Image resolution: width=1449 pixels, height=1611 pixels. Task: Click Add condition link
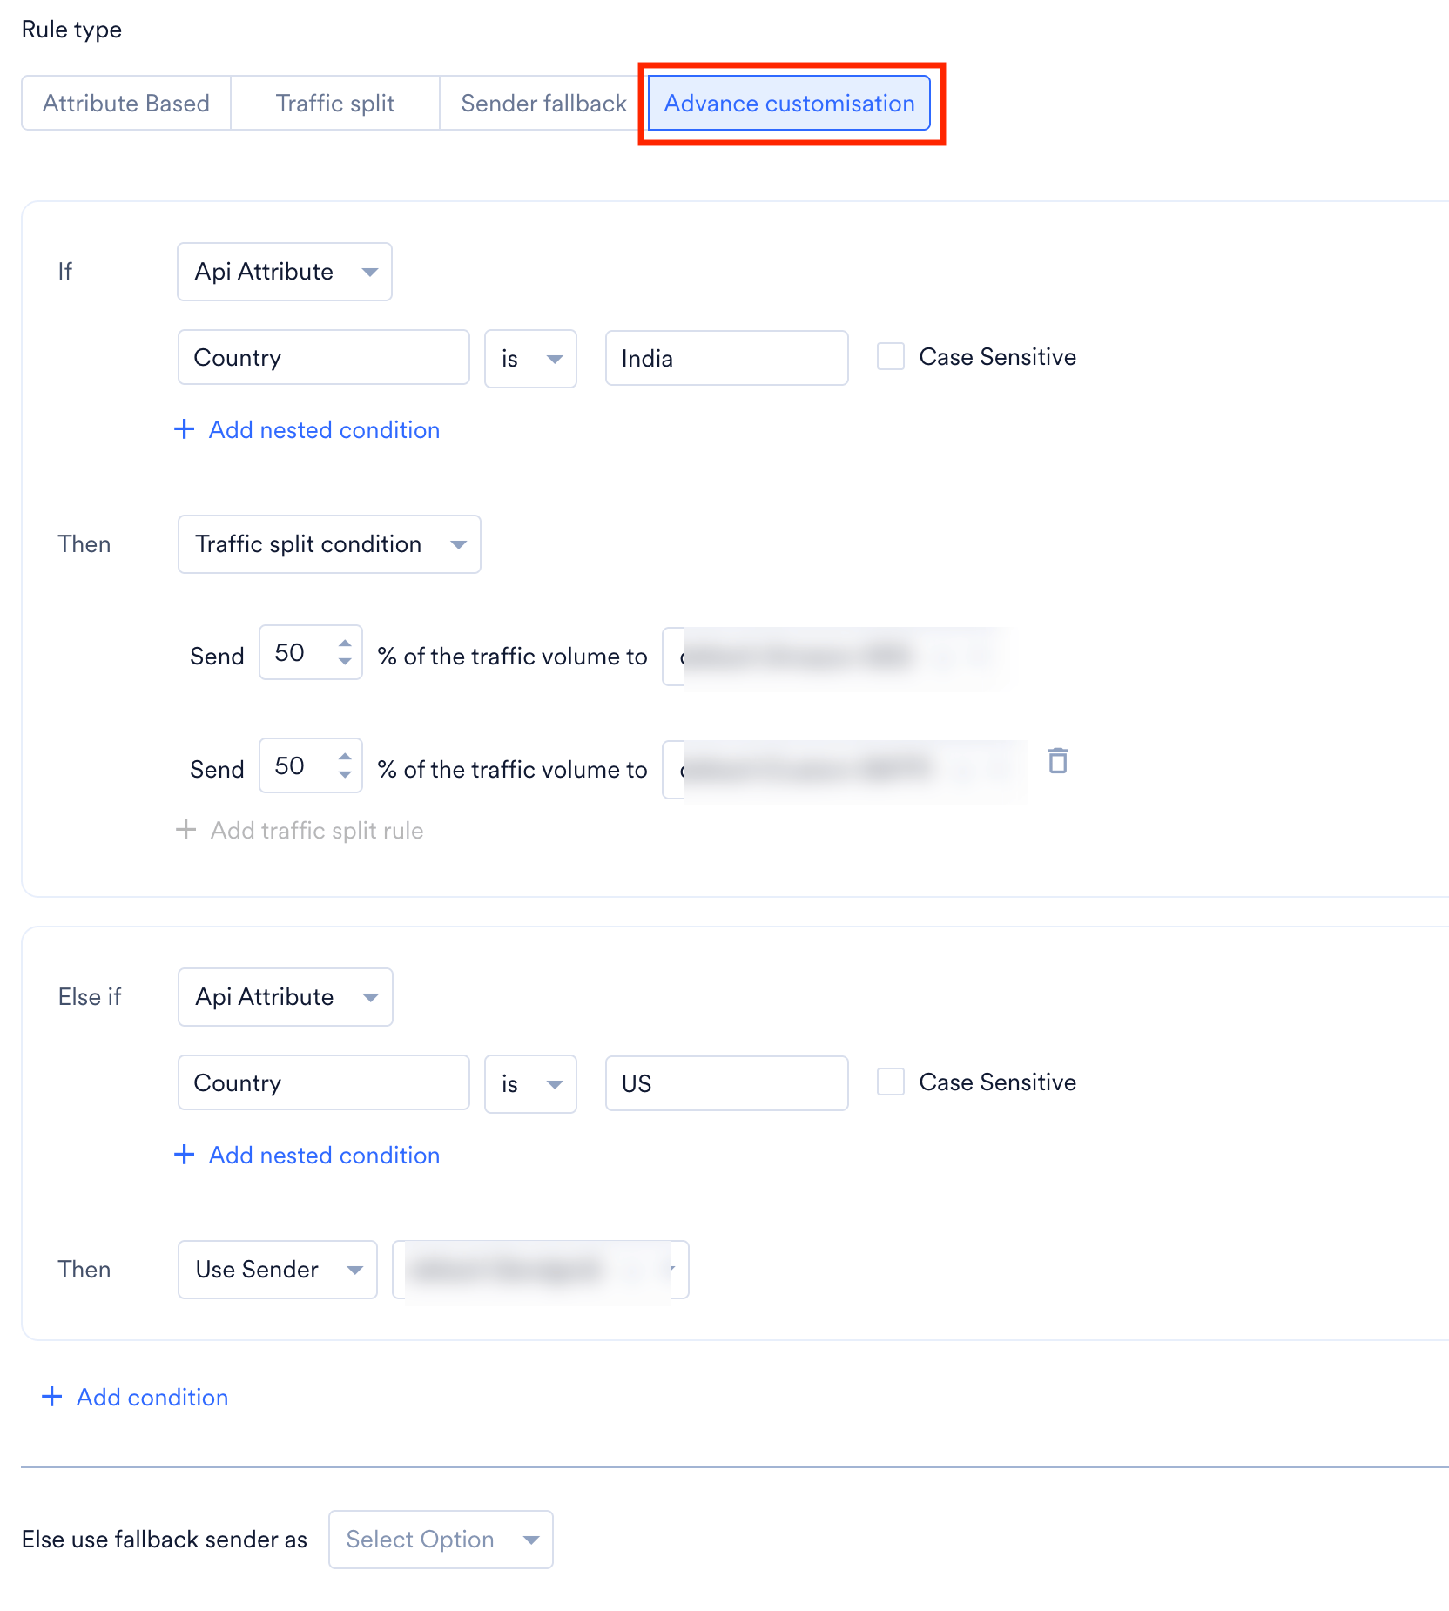click(136, 1397)
